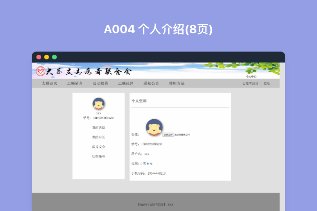The image size is (317, 211).
Task: Open 使用方法 navigation item
Action: 177,84
